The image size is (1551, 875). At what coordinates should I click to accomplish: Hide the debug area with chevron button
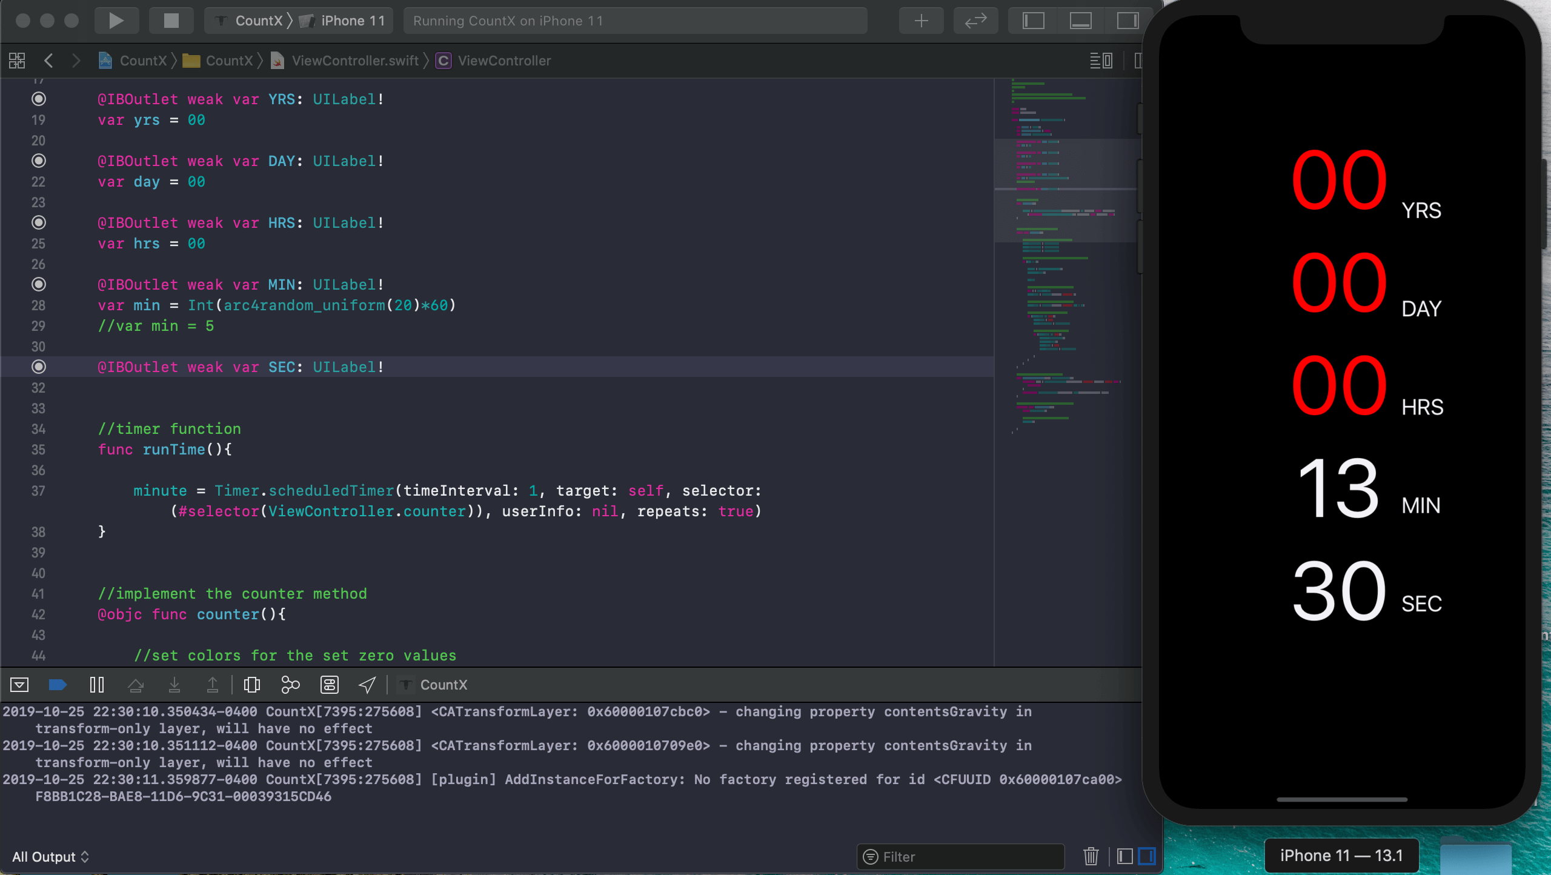[x=19, y=685]
